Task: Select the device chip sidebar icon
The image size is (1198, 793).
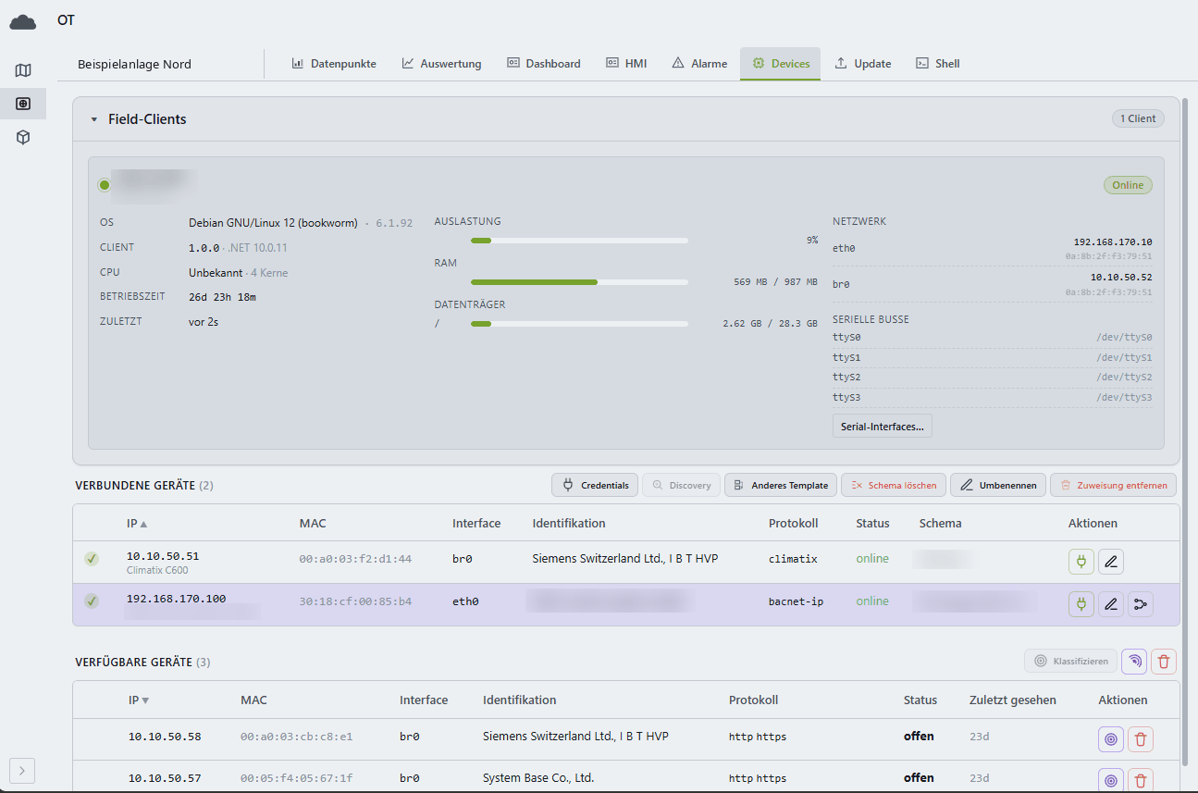Action: click(23, 104)
